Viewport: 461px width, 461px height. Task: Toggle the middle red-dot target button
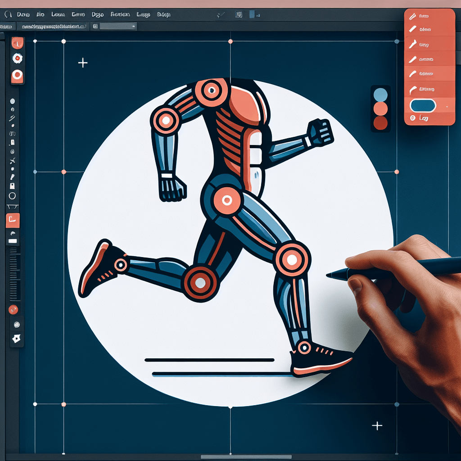click(x=17, y=58)
